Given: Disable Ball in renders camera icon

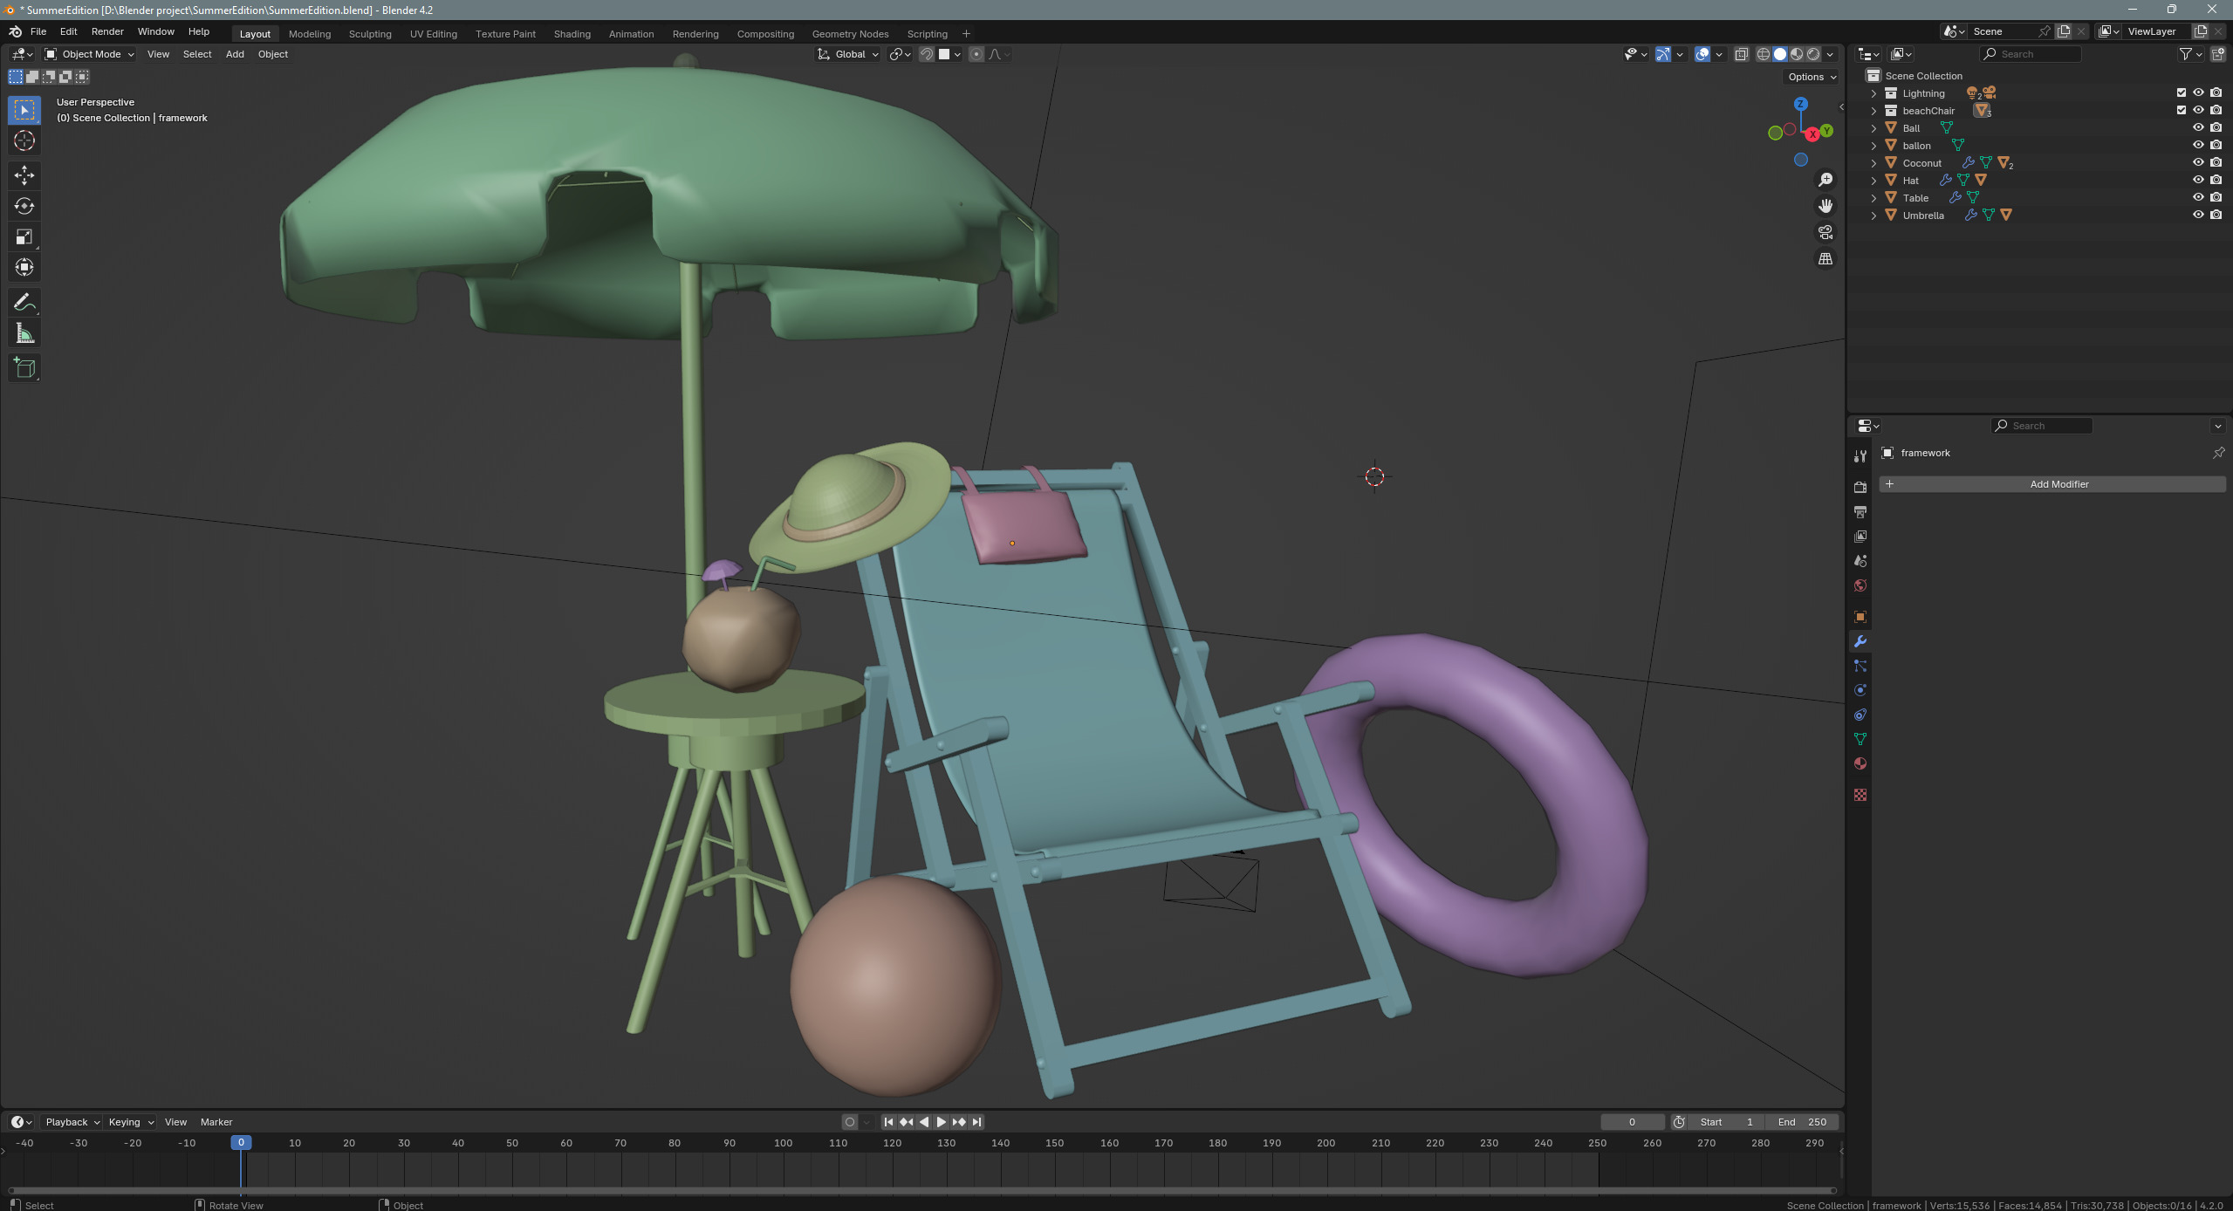Looking at the screenshot, I should pyautogui.click(x=2216, y=127).
